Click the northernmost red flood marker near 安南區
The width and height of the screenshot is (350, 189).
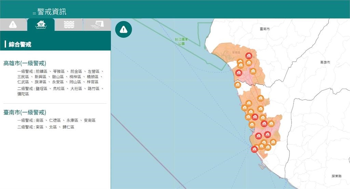point(249,56)
